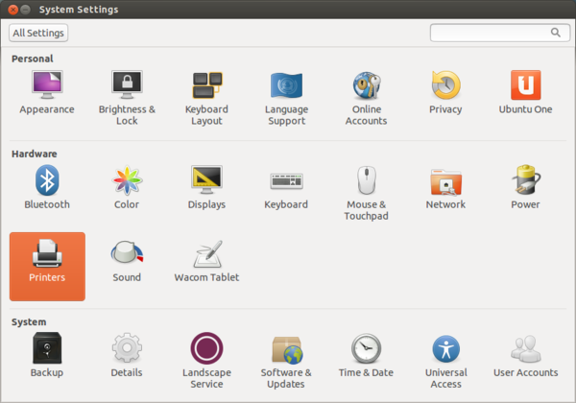Click the All Settings button
The width and height of the screenshot is (576, 403).
click(38, 33)
